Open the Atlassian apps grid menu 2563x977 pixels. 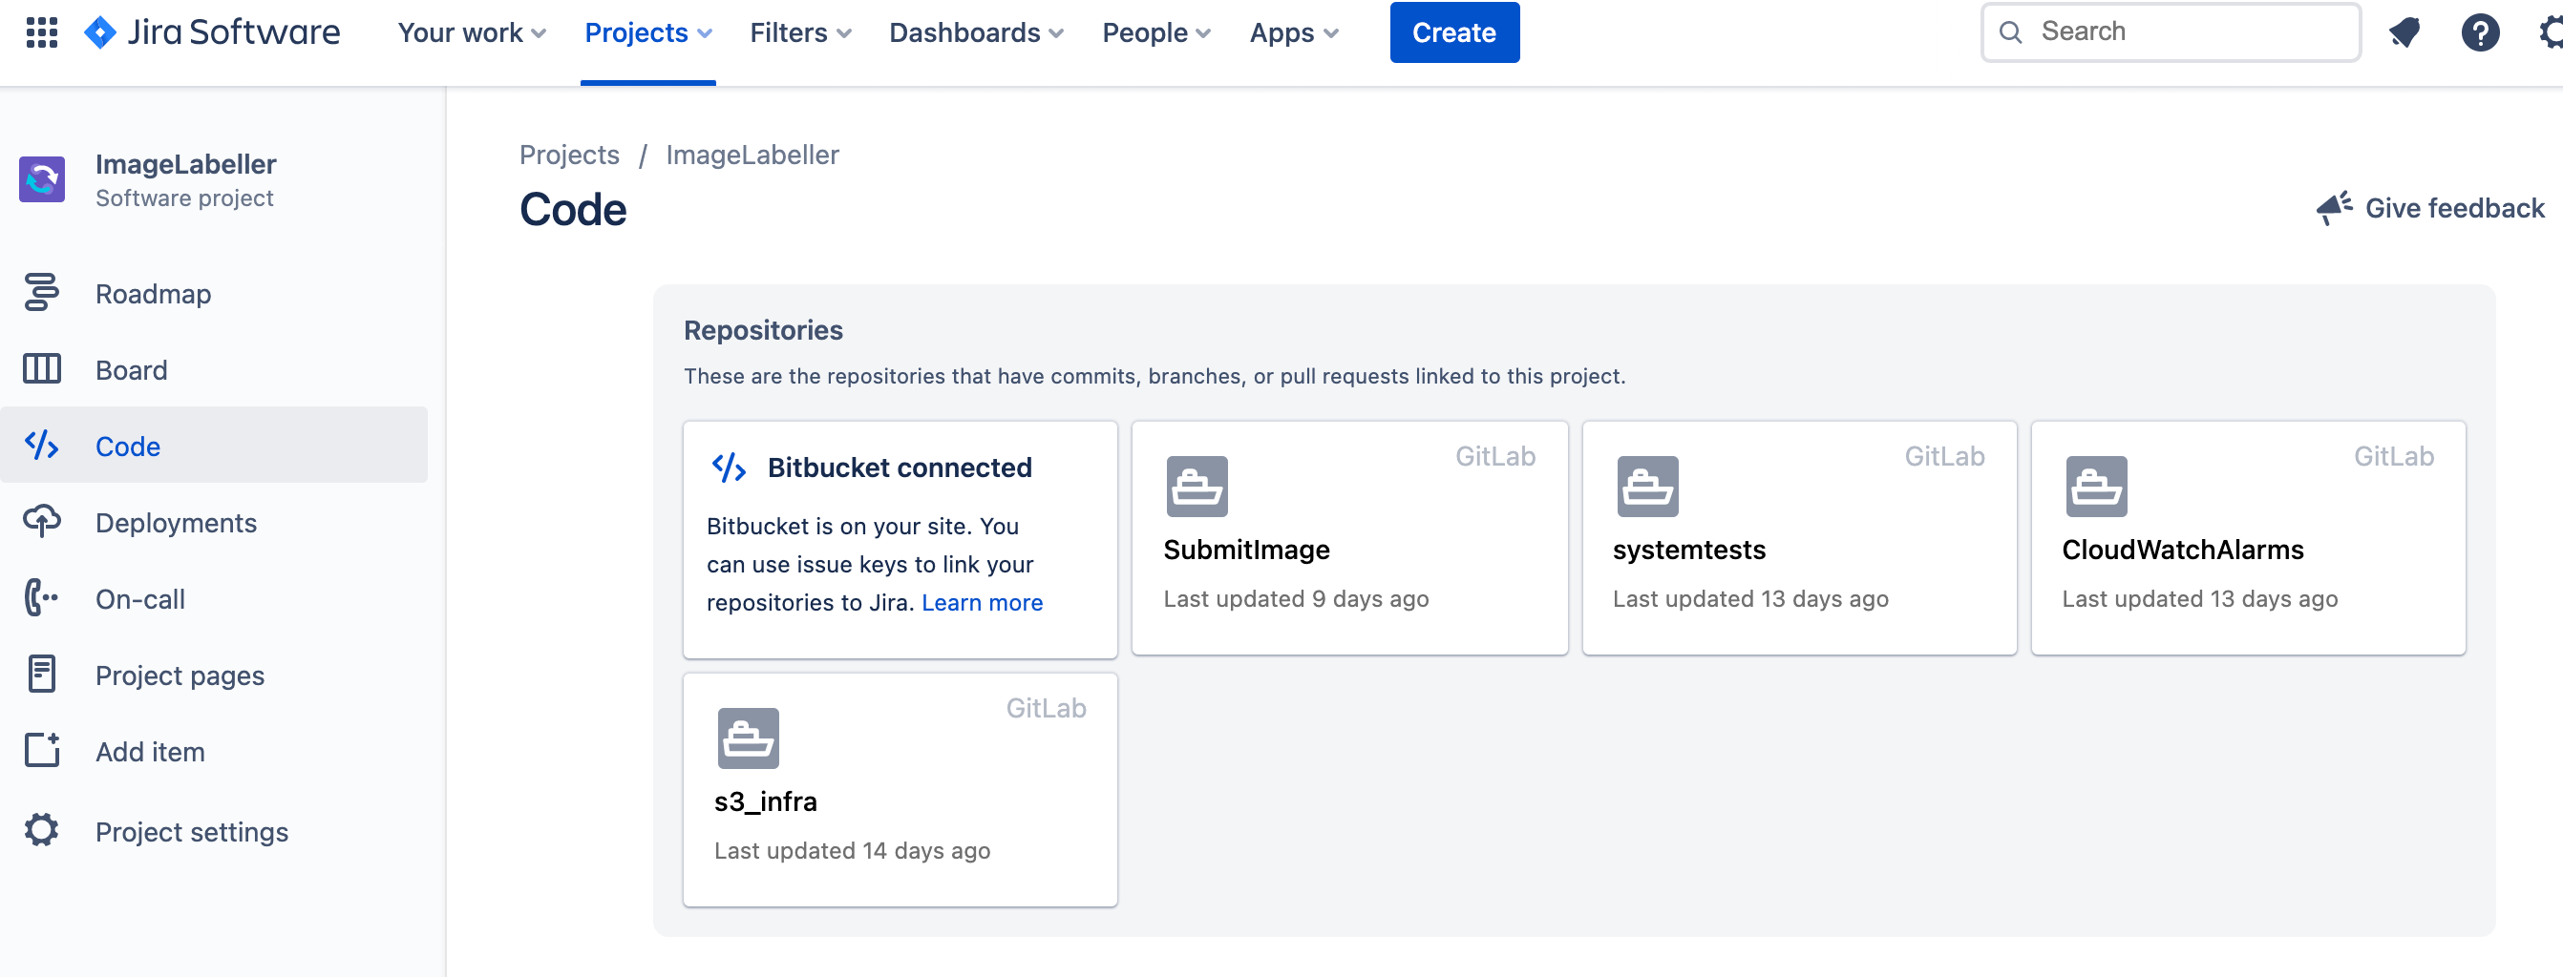(41, 31)
